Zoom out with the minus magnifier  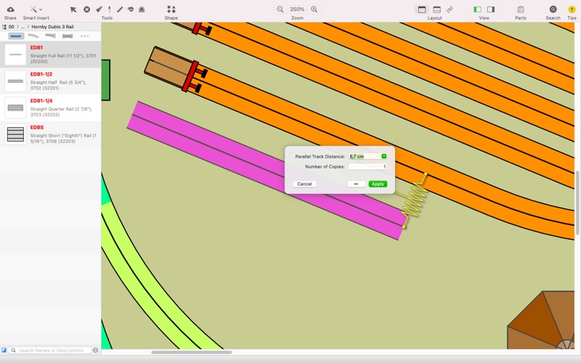280,9
